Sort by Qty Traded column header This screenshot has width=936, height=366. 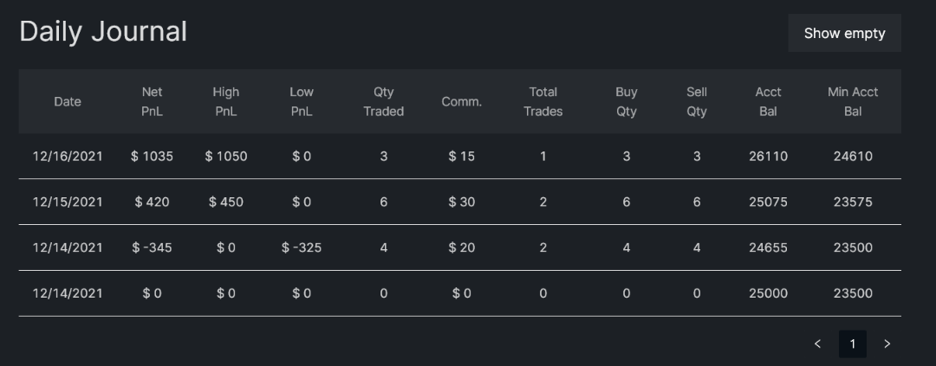pos(384,102)
